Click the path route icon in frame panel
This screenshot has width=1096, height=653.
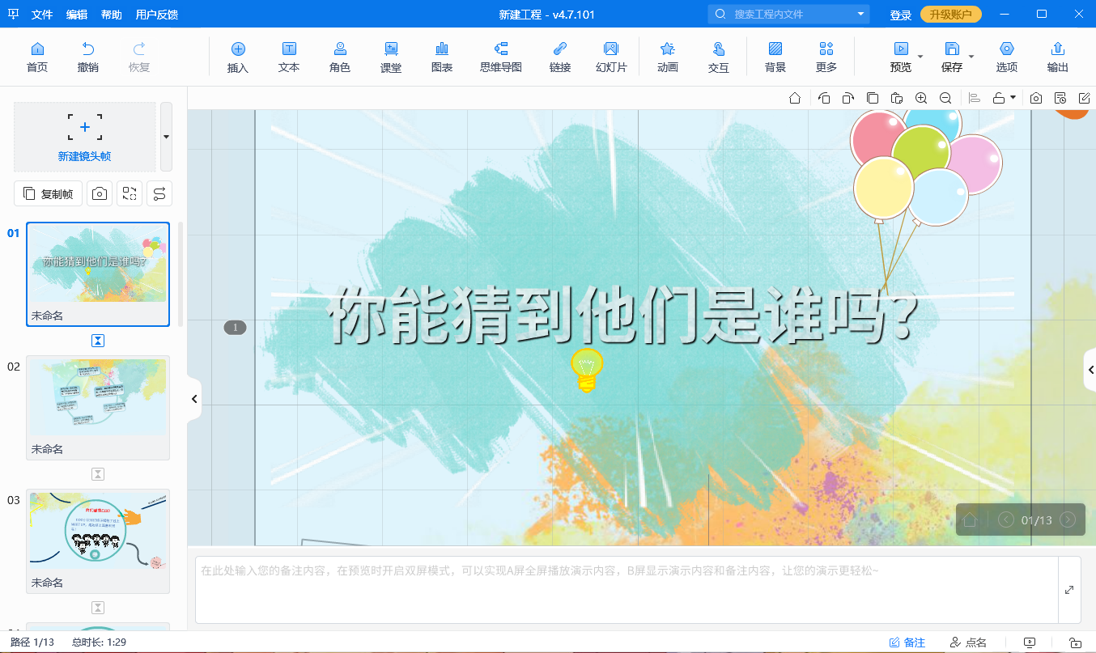pos(159,193)
